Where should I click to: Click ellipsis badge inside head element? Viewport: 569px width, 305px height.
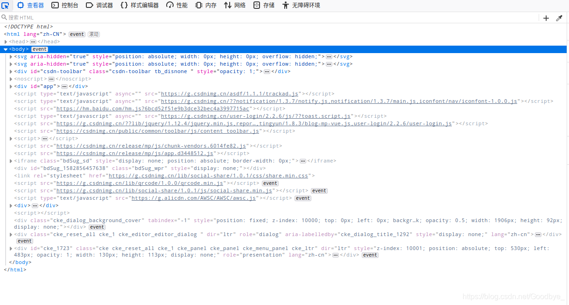(x=33, y=42)
